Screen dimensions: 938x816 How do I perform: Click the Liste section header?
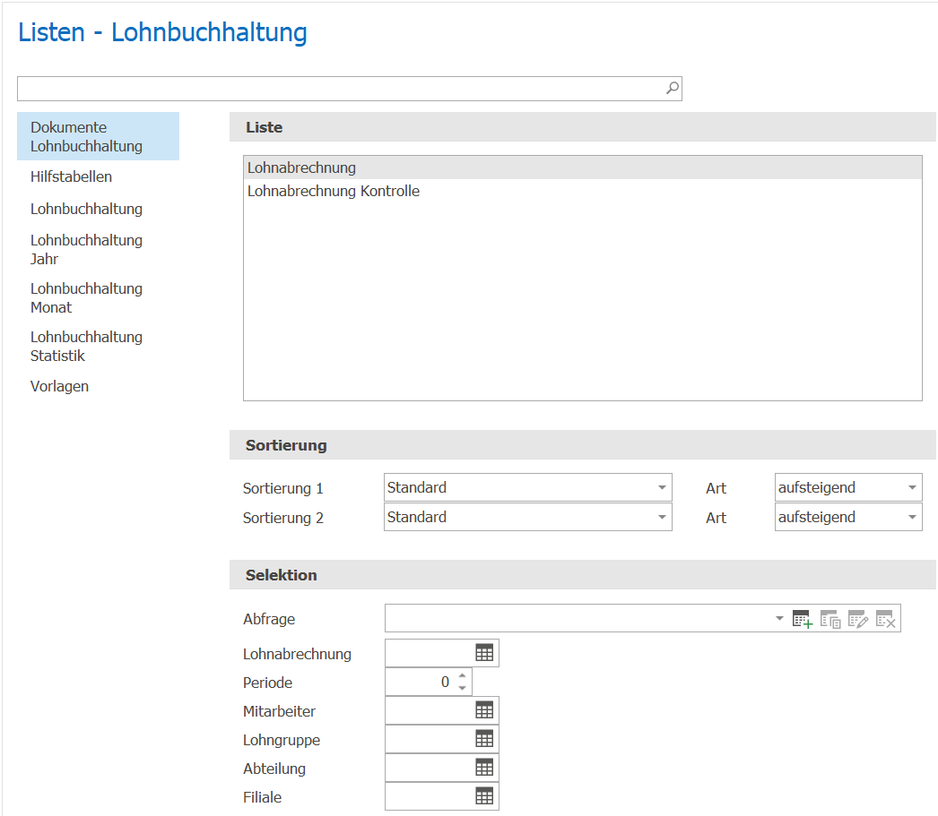coord(583,126)
